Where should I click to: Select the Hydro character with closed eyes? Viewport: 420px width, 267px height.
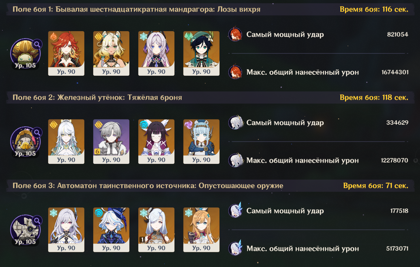(156, 142)
